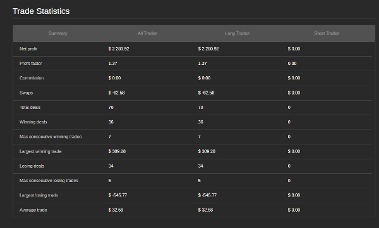Select Short Trades average trade $ 0.00

[294, 210]
